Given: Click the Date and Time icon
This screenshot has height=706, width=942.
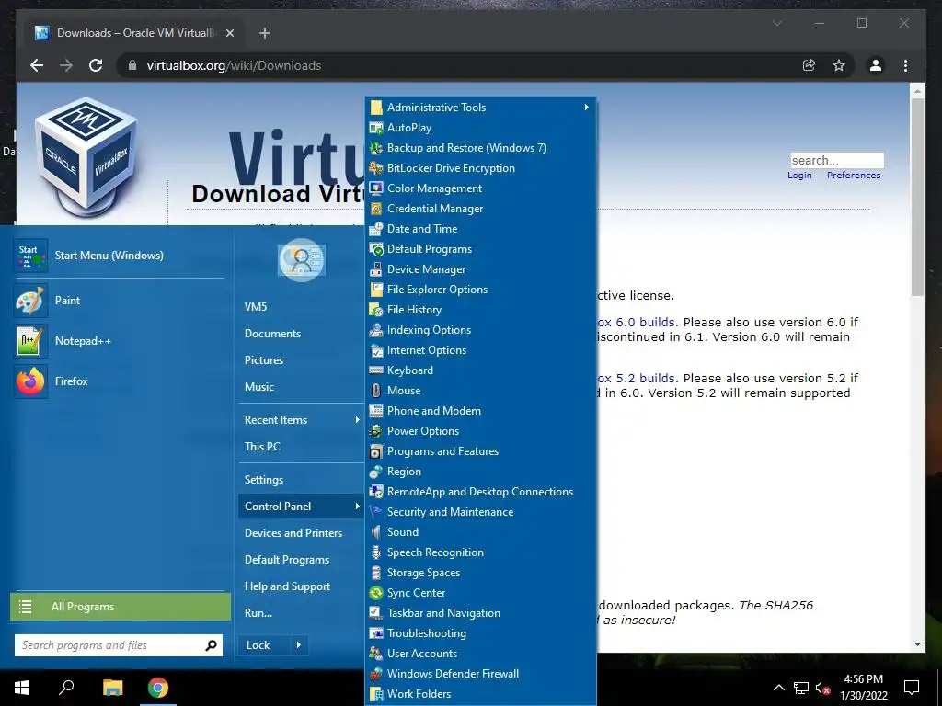Looking at the screenshot, I should pos(376,229).
